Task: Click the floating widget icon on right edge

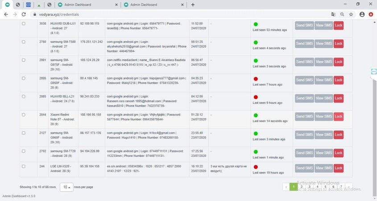Action: pyautogui.click(x=373, y=71)
